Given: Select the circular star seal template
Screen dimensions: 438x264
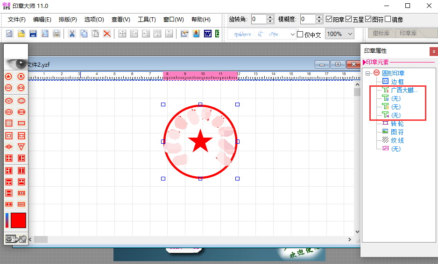Looking at the screenshot, I should point(8,76).
